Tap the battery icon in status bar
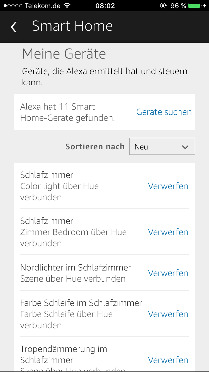Screen dimensions: 209x372 coord(195,6)
